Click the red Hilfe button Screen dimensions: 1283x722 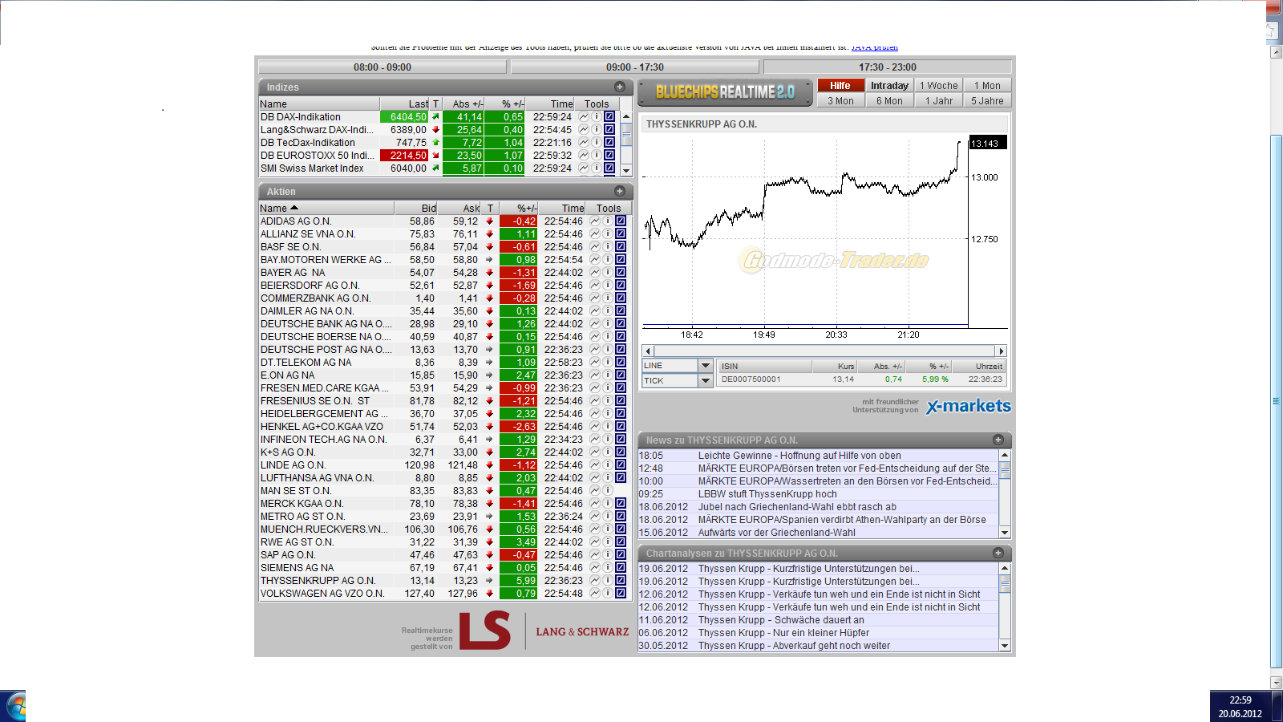tap(841, 86)
